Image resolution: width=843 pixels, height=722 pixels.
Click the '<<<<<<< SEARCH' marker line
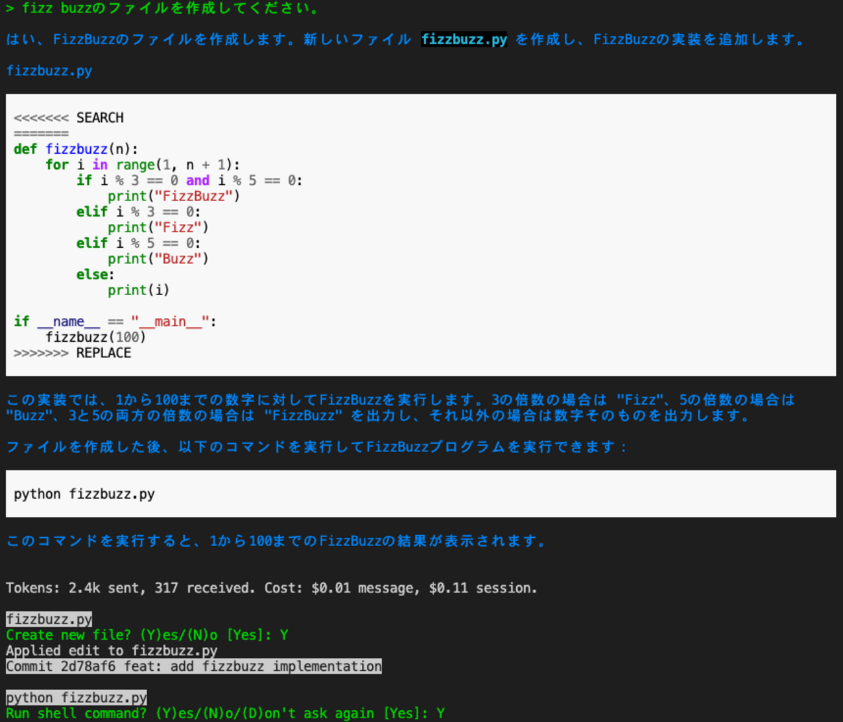point(69,117)
